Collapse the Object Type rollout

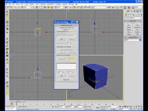click(x=133, y=21)
